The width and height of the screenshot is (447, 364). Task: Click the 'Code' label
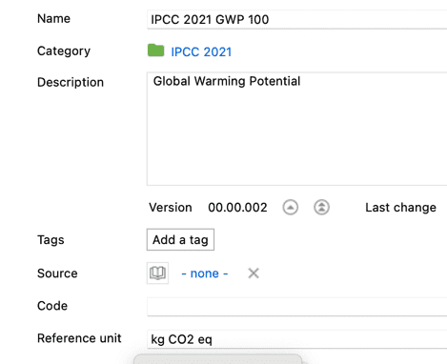[x=52, y=306]
